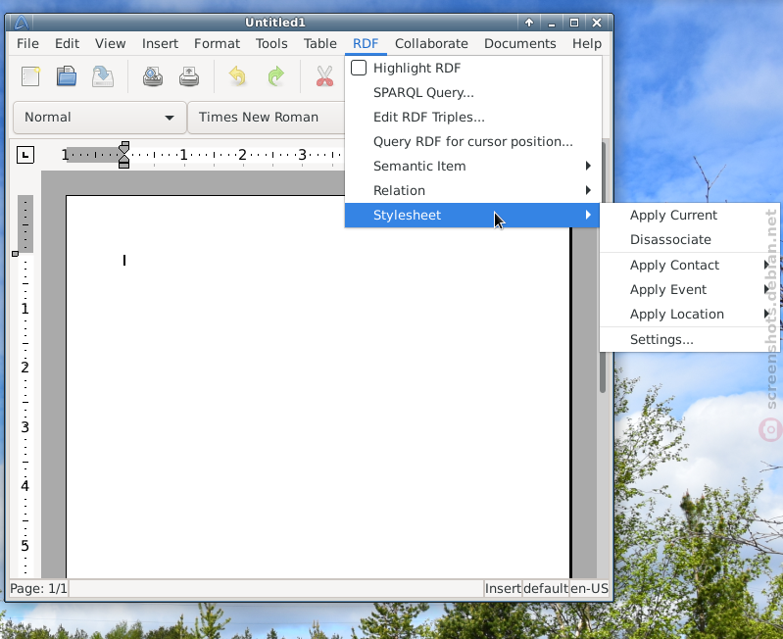This screenshot has width=783, height=639.
Task: Open the Times New Roman font dropdown
Action: pyautogui.click(x=268, y=118)
